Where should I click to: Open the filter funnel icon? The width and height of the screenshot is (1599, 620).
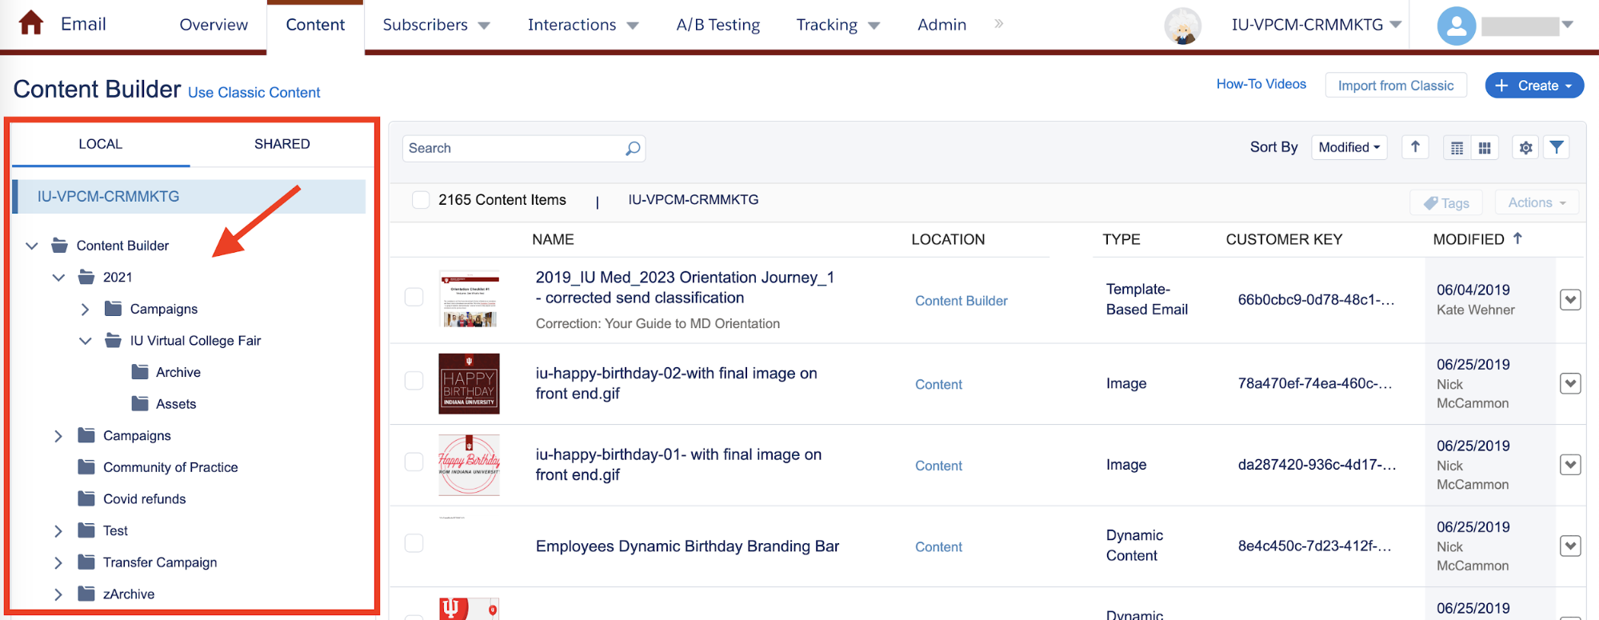coord(1557,147)
